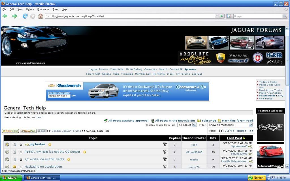Click the page vertical scrollbar down arrow
Image resolution: width=290 pixels, height=181 pixels.
(287, 166)
